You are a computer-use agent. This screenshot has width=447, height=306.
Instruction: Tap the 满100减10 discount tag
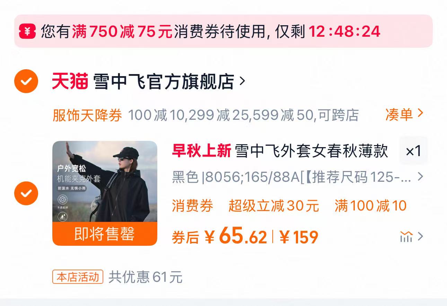tap(370, 206)
